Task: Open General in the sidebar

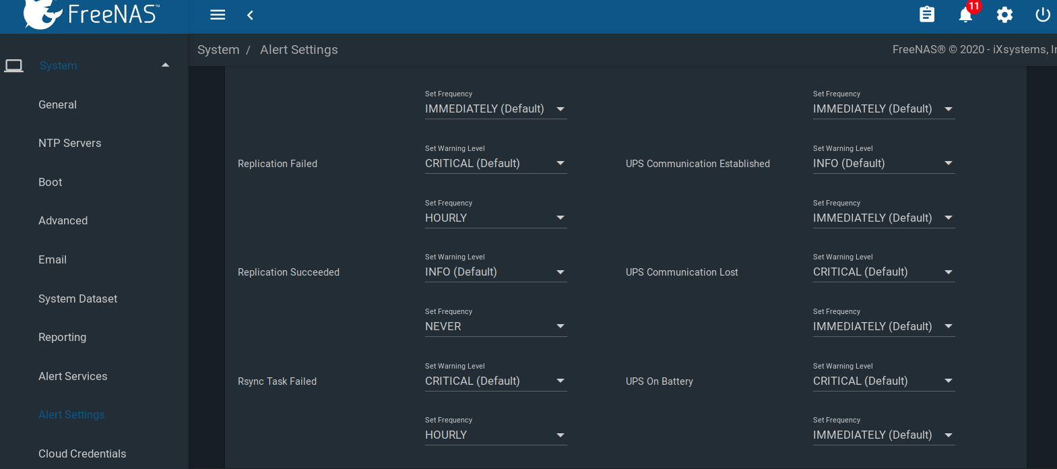Action: pyautogui.click(x=57, y=104)
